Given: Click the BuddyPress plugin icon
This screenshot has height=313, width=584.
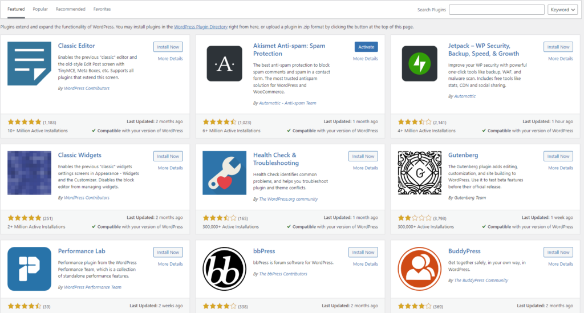Looking at the screenshot, I should pyautogui.click(x=419, y=269).
